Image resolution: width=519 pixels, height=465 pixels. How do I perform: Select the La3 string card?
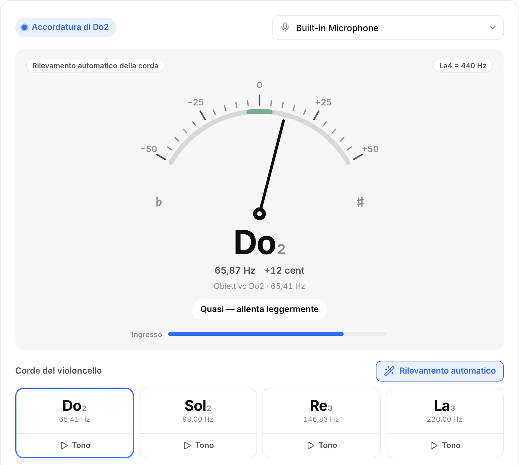[x=445, y=411]
